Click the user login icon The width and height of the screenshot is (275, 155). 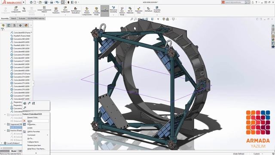[253, 2]
